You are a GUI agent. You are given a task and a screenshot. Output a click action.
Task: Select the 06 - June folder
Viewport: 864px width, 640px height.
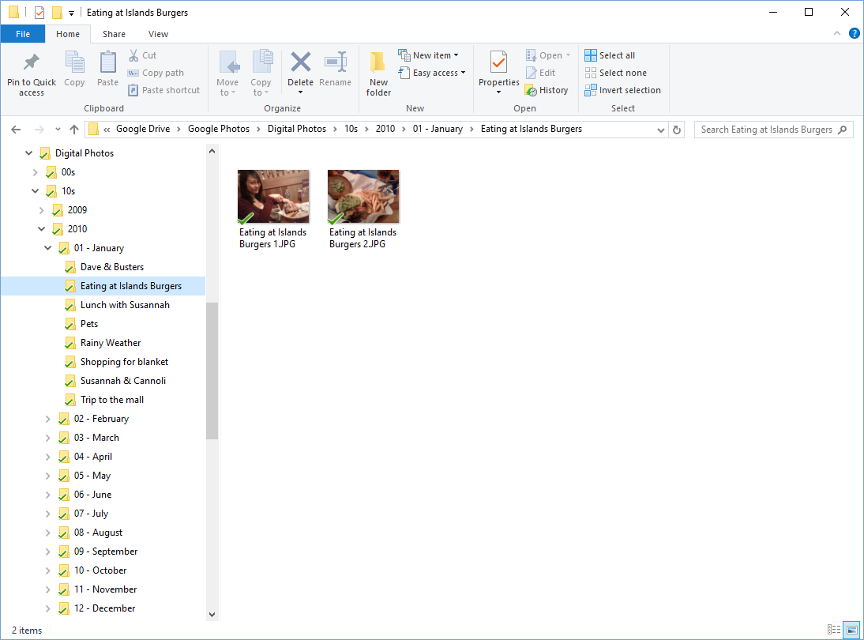[92, 495]
